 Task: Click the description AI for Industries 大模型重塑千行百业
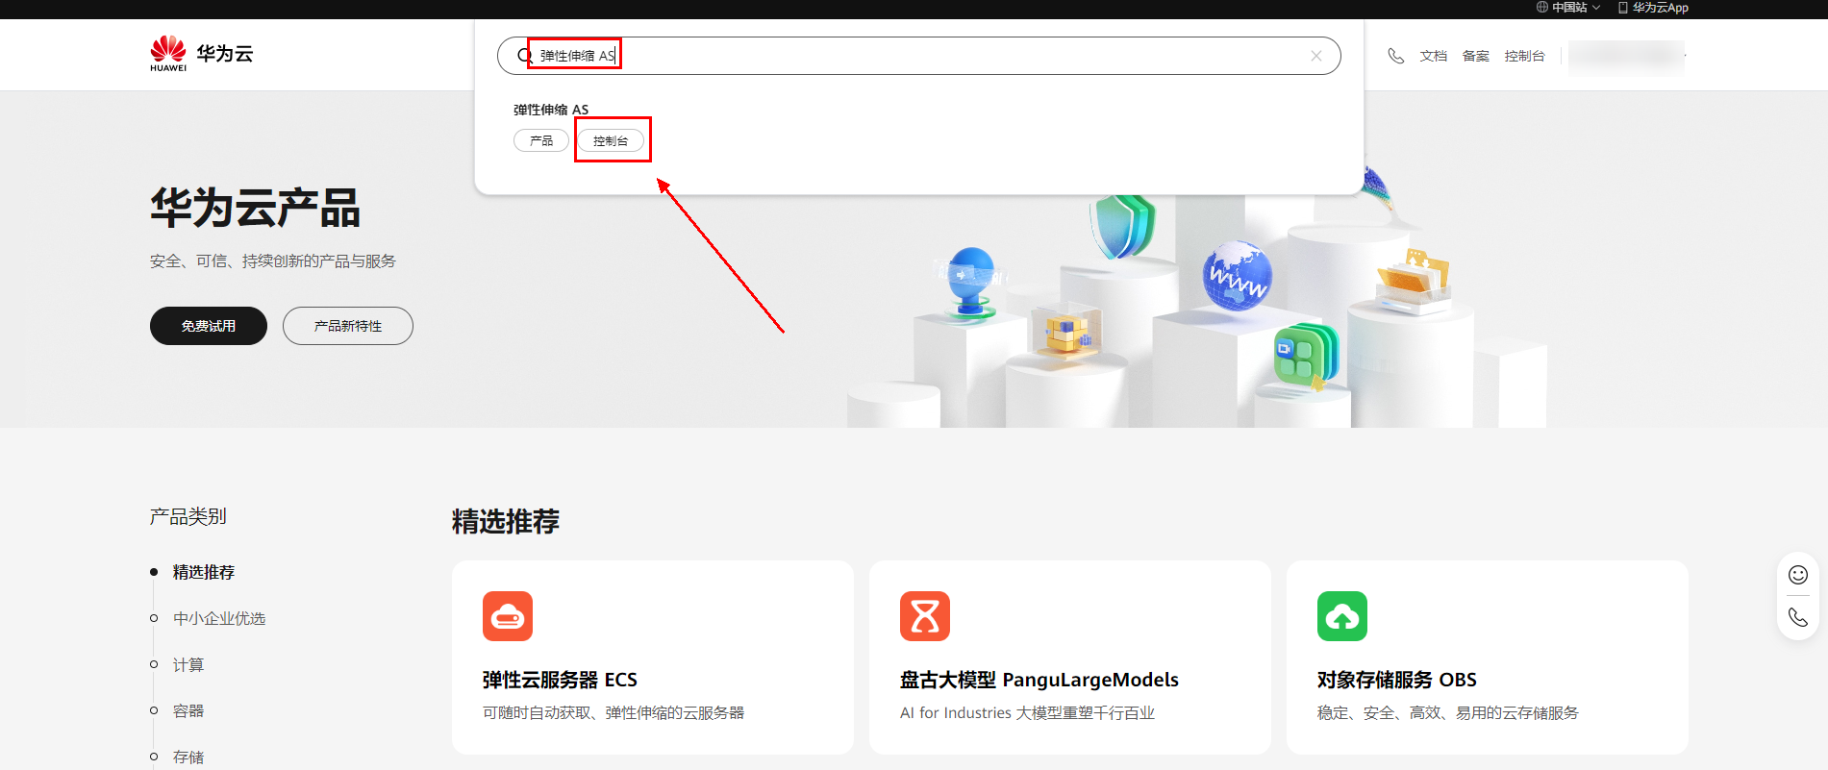[x=1027, y=712]
